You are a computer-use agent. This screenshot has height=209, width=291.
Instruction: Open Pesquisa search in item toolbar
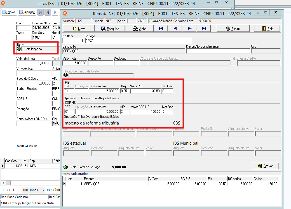(110, 29)
